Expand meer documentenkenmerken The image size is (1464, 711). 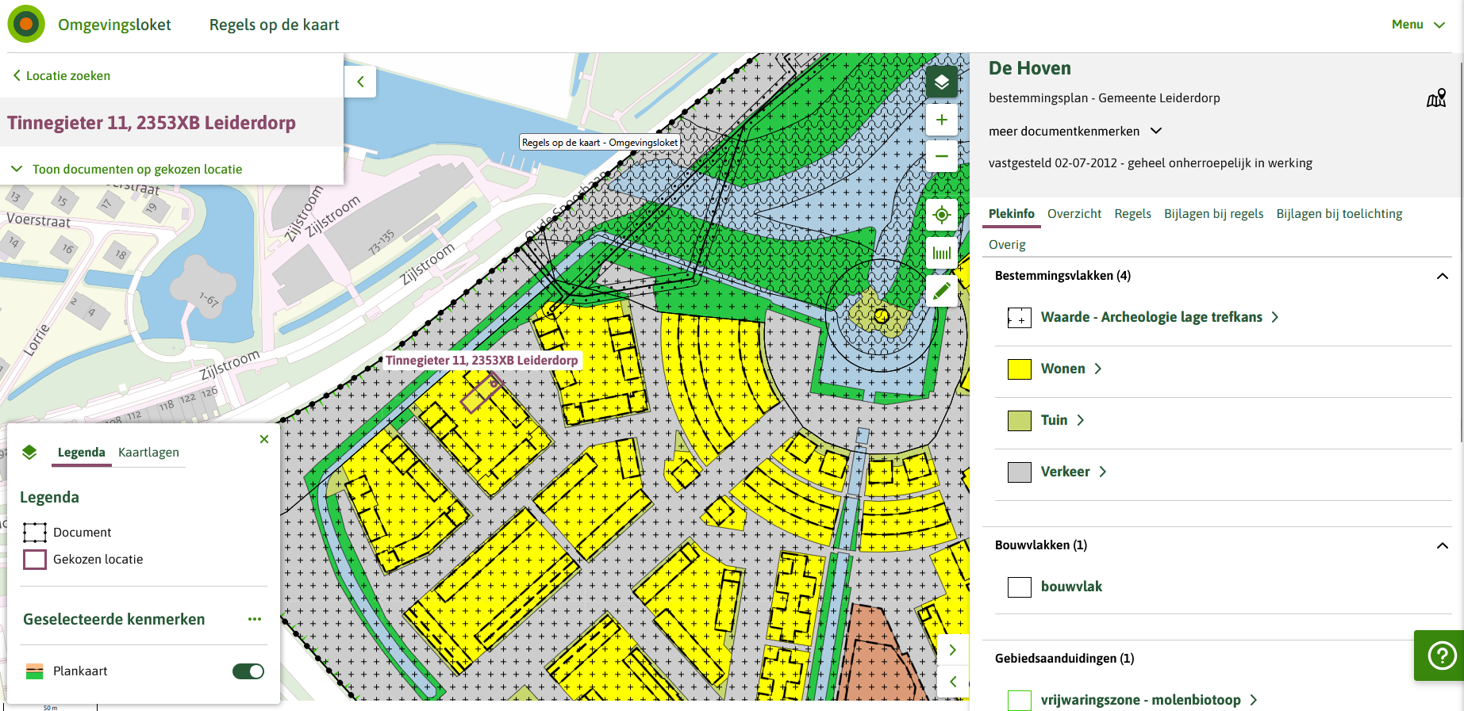(1074, 131)
